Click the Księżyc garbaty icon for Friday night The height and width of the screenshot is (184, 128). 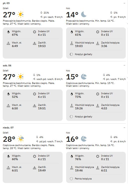pos(71,54)
